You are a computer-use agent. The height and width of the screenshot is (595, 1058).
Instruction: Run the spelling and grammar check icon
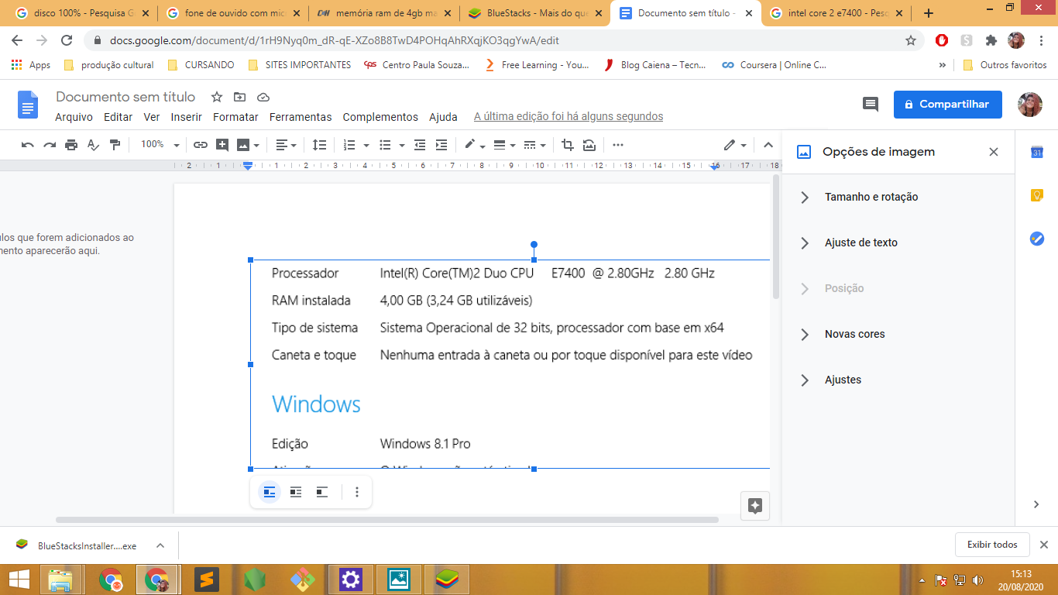click(x=93, y=145)
